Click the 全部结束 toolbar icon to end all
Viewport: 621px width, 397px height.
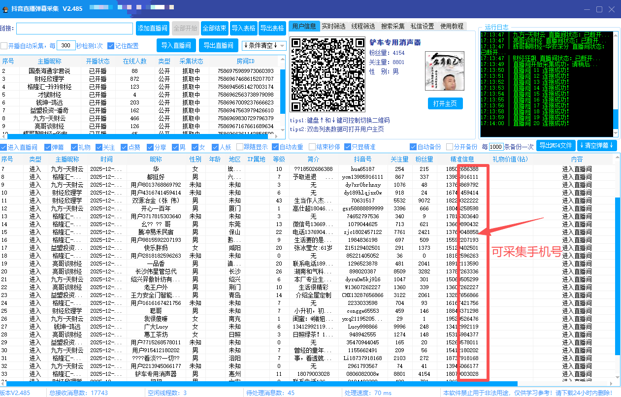point(214,28)
